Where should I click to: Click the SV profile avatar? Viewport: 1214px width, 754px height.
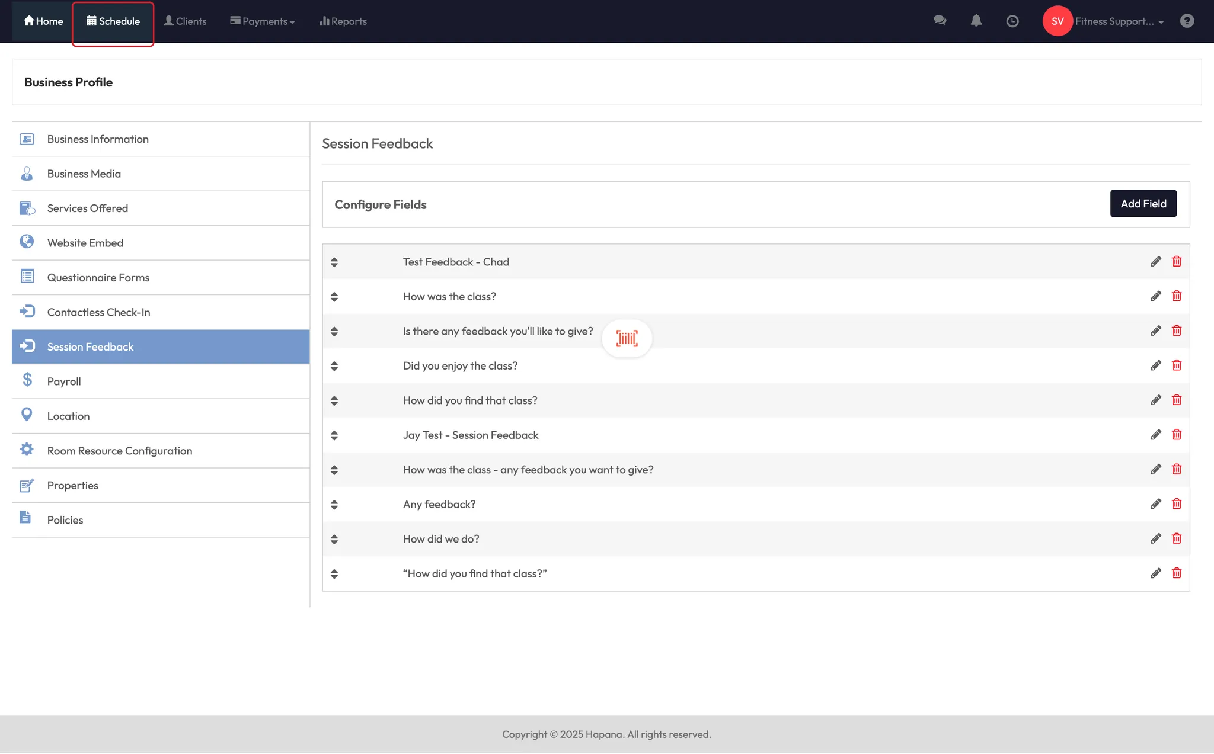point(1058,21)
